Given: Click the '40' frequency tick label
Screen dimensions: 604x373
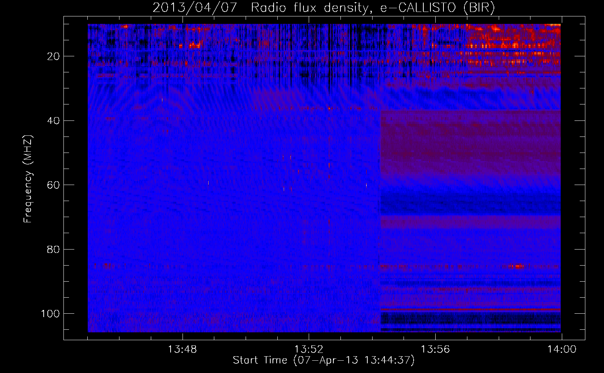Looking at the screenshot, I should 53,121.
